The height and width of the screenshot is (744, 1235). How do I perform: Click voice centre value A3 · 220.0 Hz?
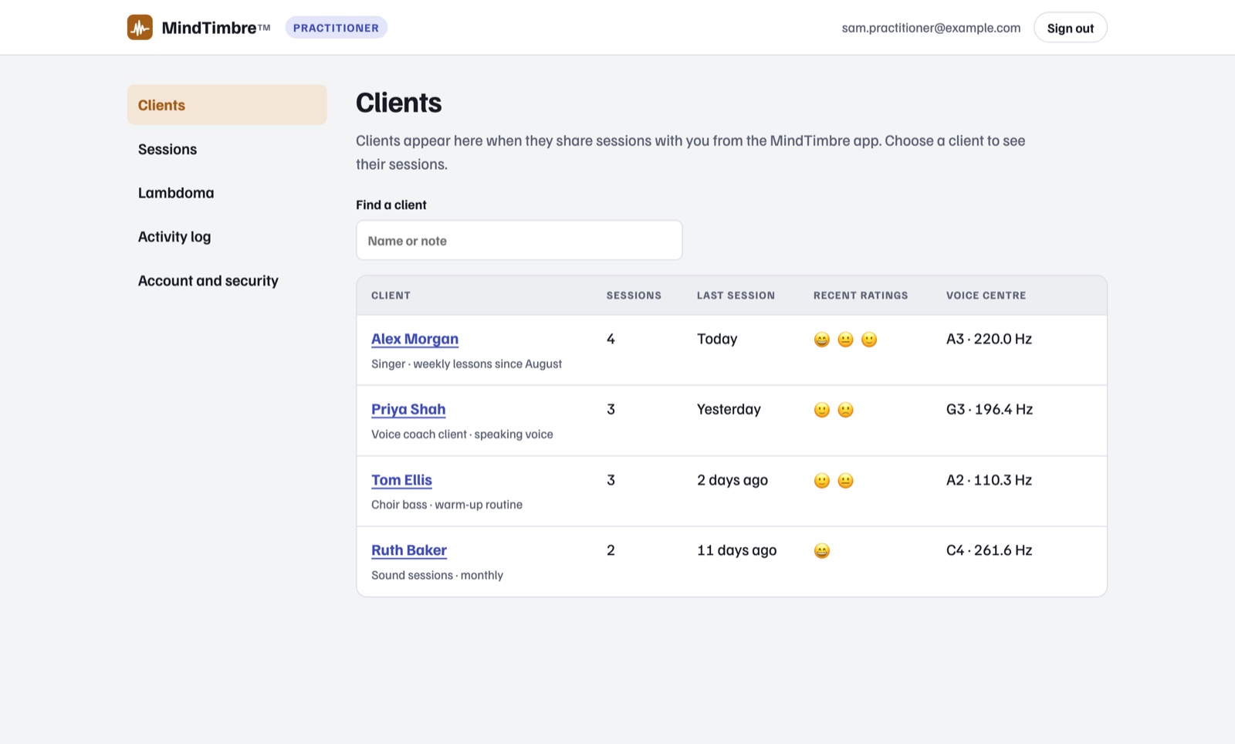click(x=989, y=339)
